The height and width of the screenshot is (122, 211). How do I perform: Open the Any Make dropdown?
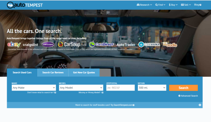[x=34, y=88]
